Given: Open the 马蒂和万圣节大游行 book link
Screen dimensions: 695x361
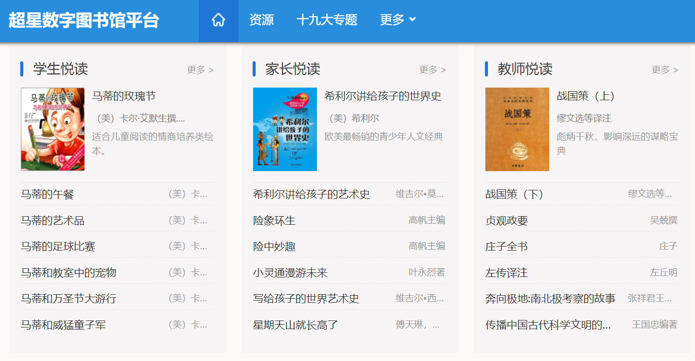Looking at the screenshot, I should (x=68, y=299).
